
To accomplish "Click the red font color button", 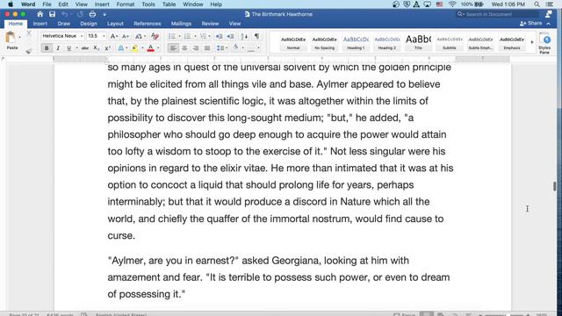I will 151,48.
